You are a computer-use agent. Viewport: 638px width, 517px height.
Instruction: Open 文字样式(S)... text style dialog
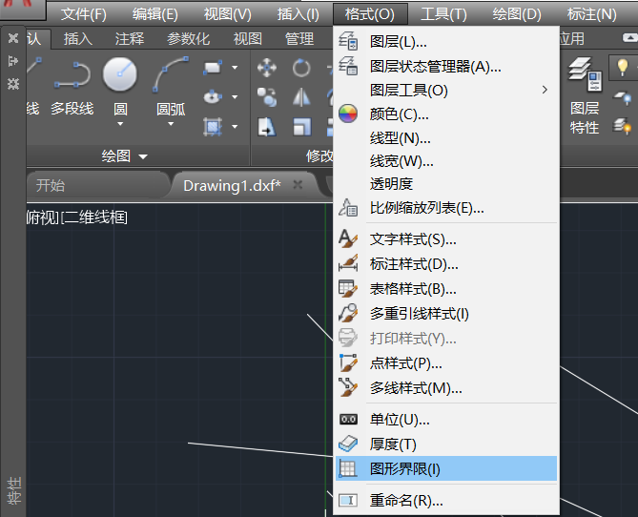446,239
